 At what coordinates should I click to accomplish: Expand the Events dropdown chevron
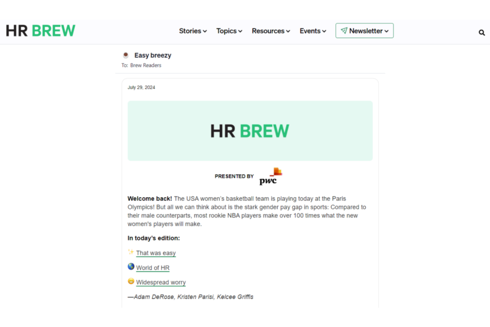coord(324,31)
